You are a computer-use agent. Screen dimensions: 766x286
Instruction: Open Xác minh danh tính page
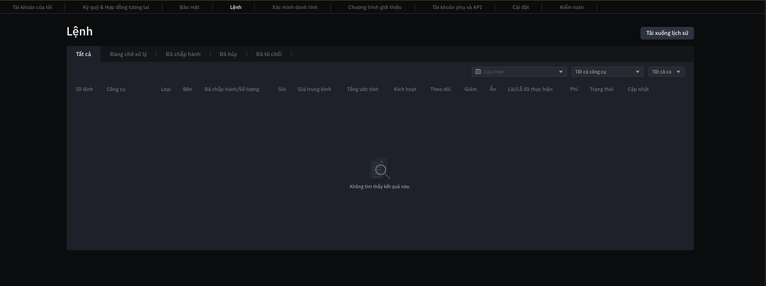tap(295, 7)
